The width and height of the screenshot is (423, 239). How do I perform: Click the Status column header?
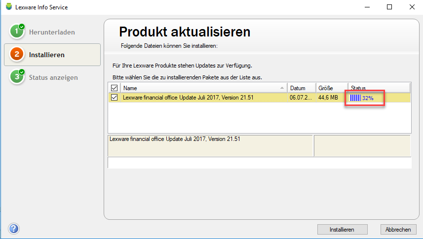[379, 88]
